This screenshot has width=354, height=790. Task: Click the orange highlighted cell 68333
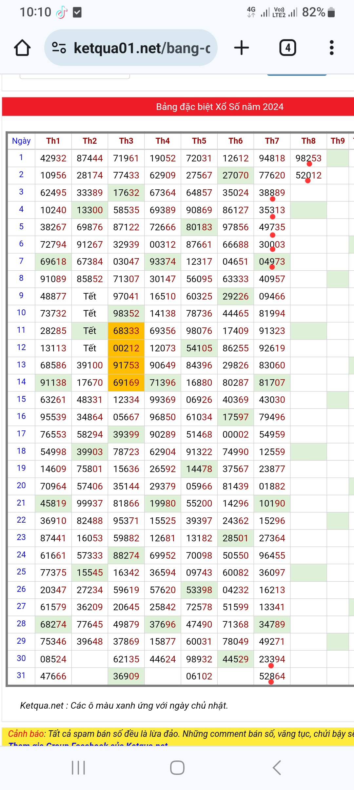126,331
